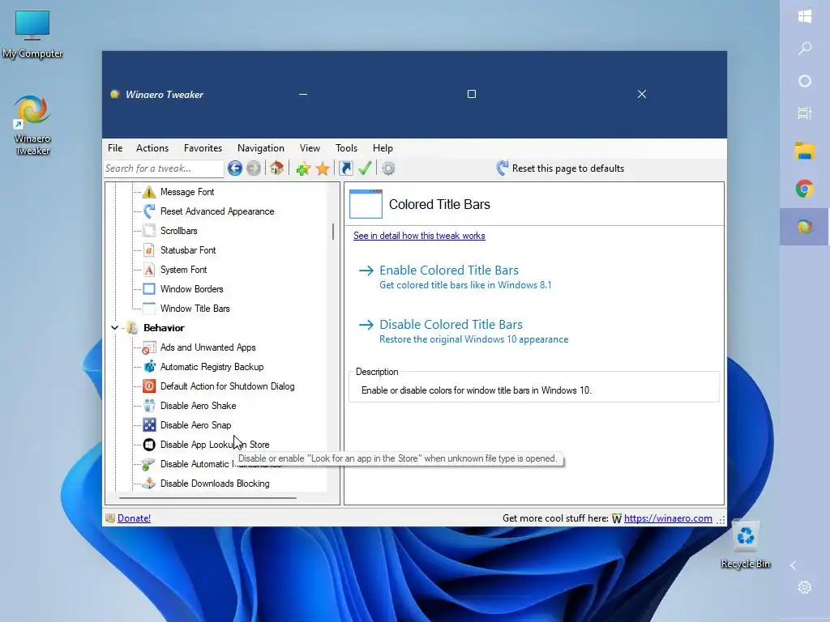Viewport: 830px width, 622px height.
Task: Open 'See in detail how this tweak works' link
Action: [x=419, y=236]
